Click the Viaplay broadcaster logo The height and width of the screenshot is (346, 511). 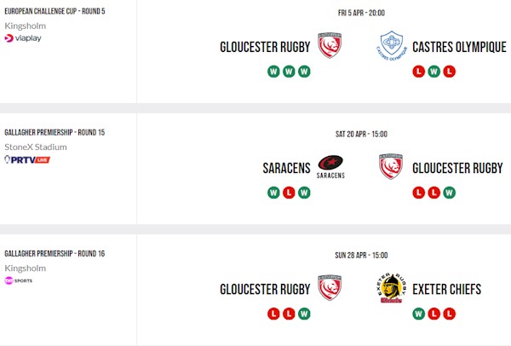pos(23,38)
